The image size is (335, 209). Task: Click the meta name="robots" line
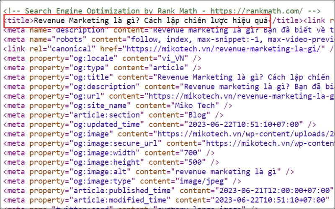[x=169, y=40]
